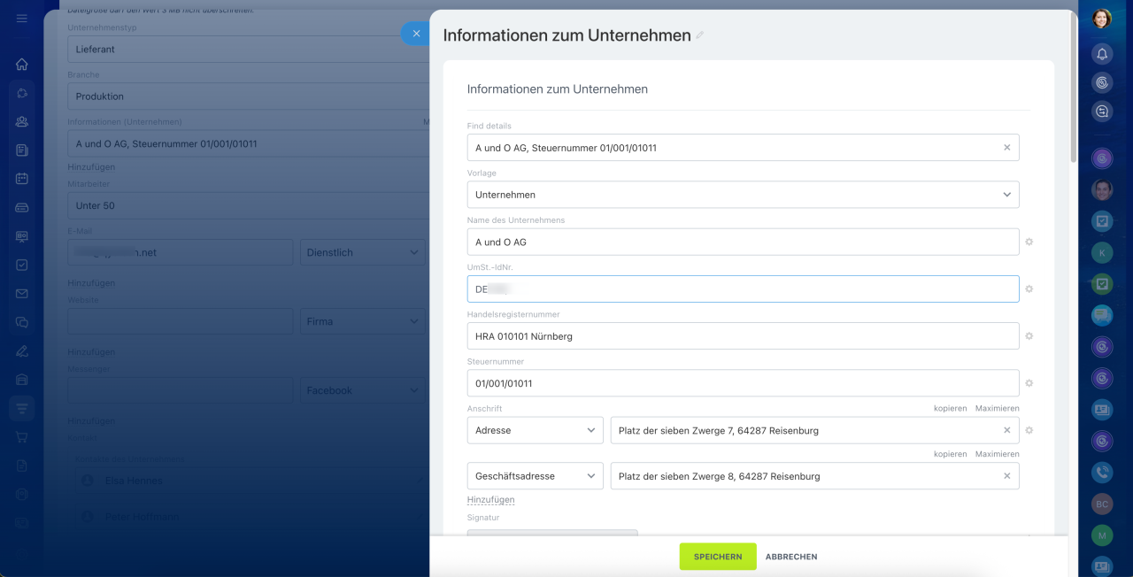This screenshot has height=577, width=1133.
Task: Clear the Find details search field
Action: tap(1006, 148)
